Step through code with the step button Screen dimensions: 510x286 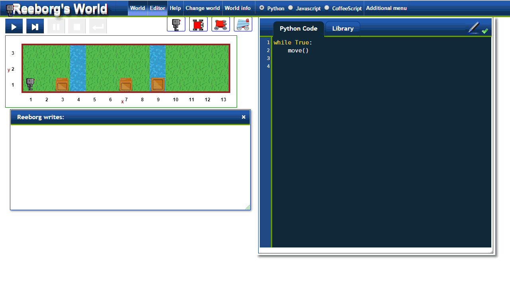(x=35, y=26)
